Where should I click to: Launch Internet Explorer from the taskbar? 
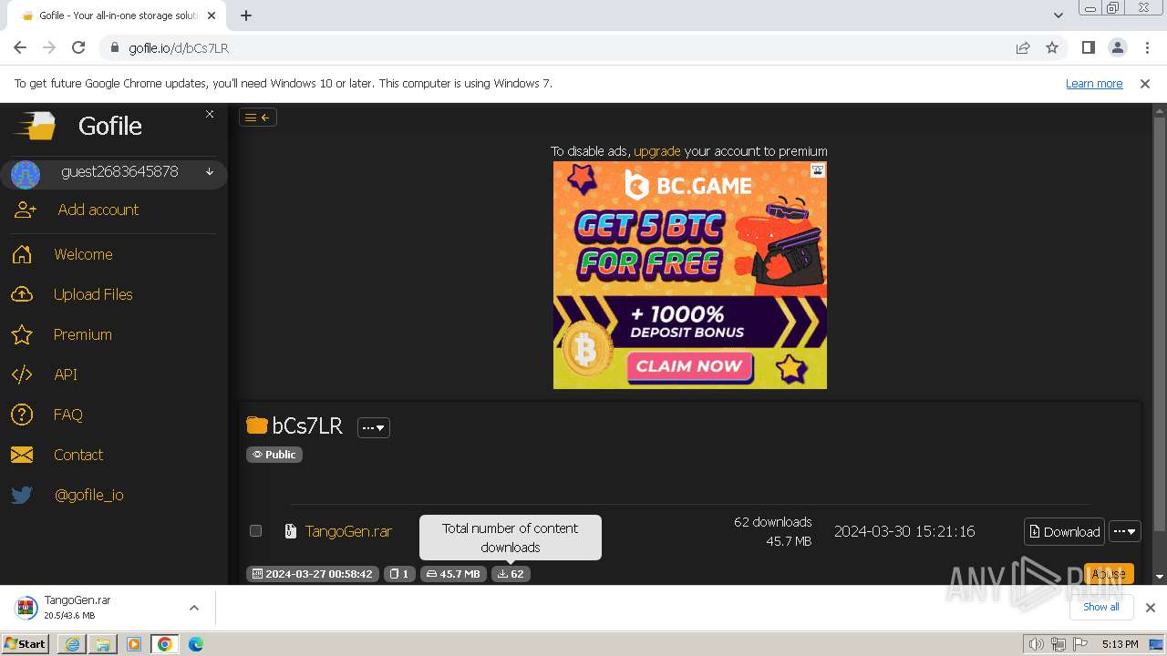pyautogui.click(x=72, y=644)
